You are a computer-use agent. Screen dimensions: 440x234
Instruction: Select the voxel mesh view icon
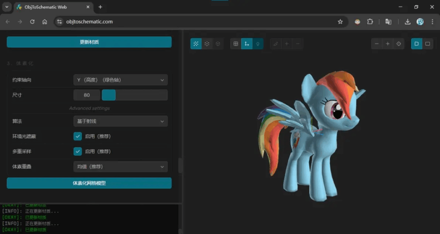pos(207,44)
